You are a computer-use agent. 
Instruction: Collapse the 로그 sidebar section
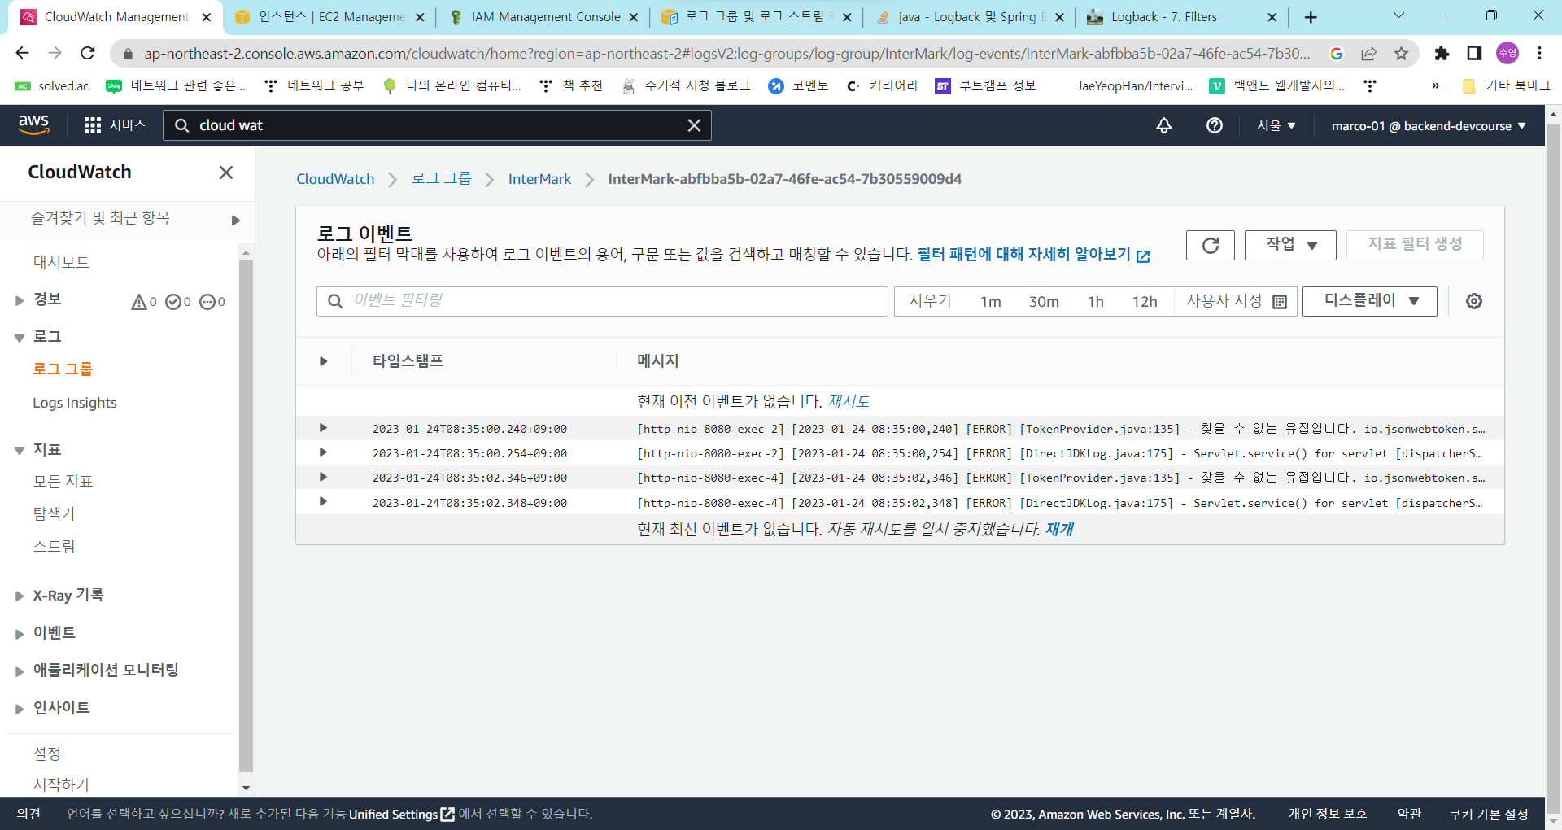20,338
